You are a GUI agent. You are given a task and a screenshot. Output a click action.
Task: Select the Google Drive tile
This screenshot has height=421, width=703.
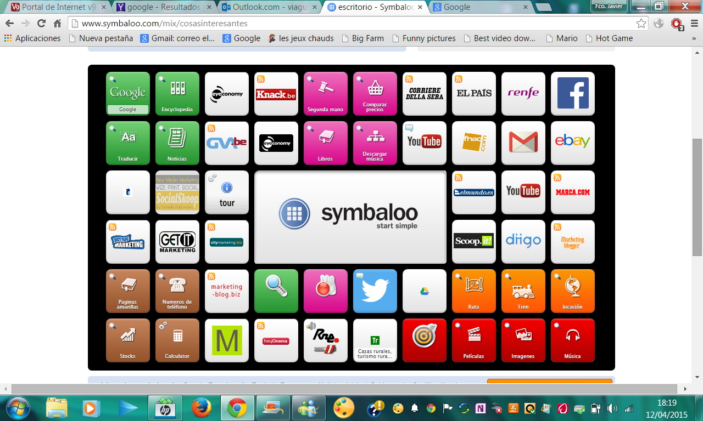[424, 291]
